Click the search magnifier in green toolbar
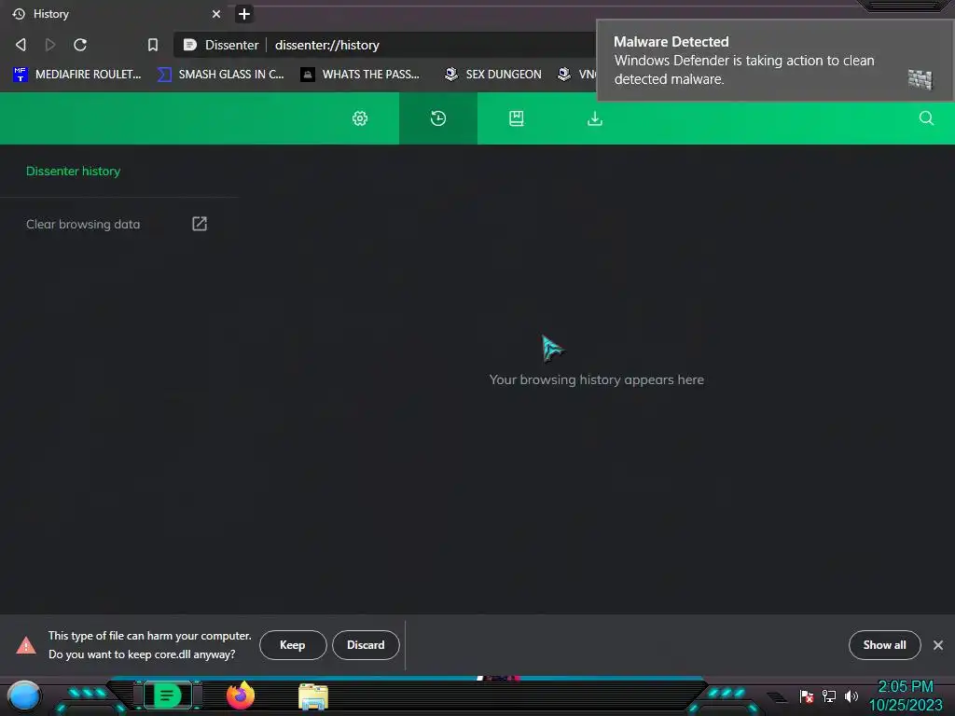 pyautogui.click(x=926, y=118)
